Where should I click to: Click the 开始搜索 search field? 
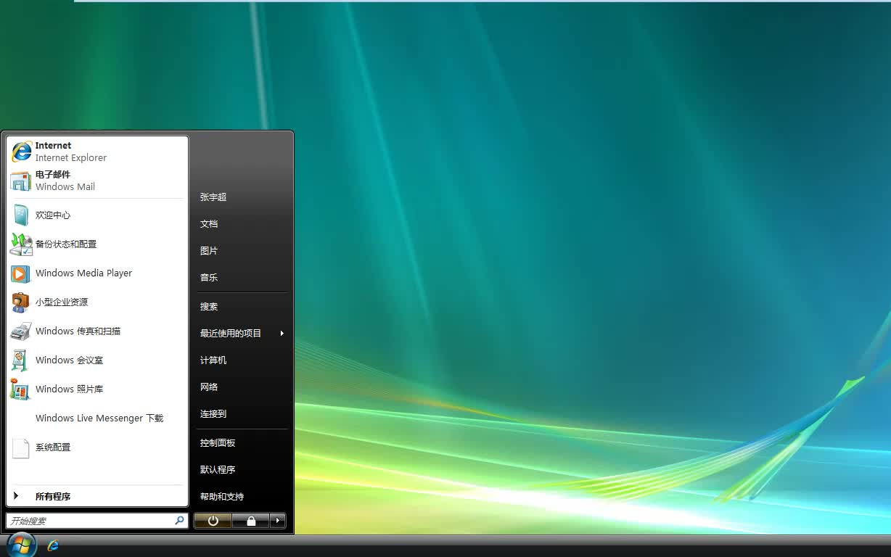point(97,521)
